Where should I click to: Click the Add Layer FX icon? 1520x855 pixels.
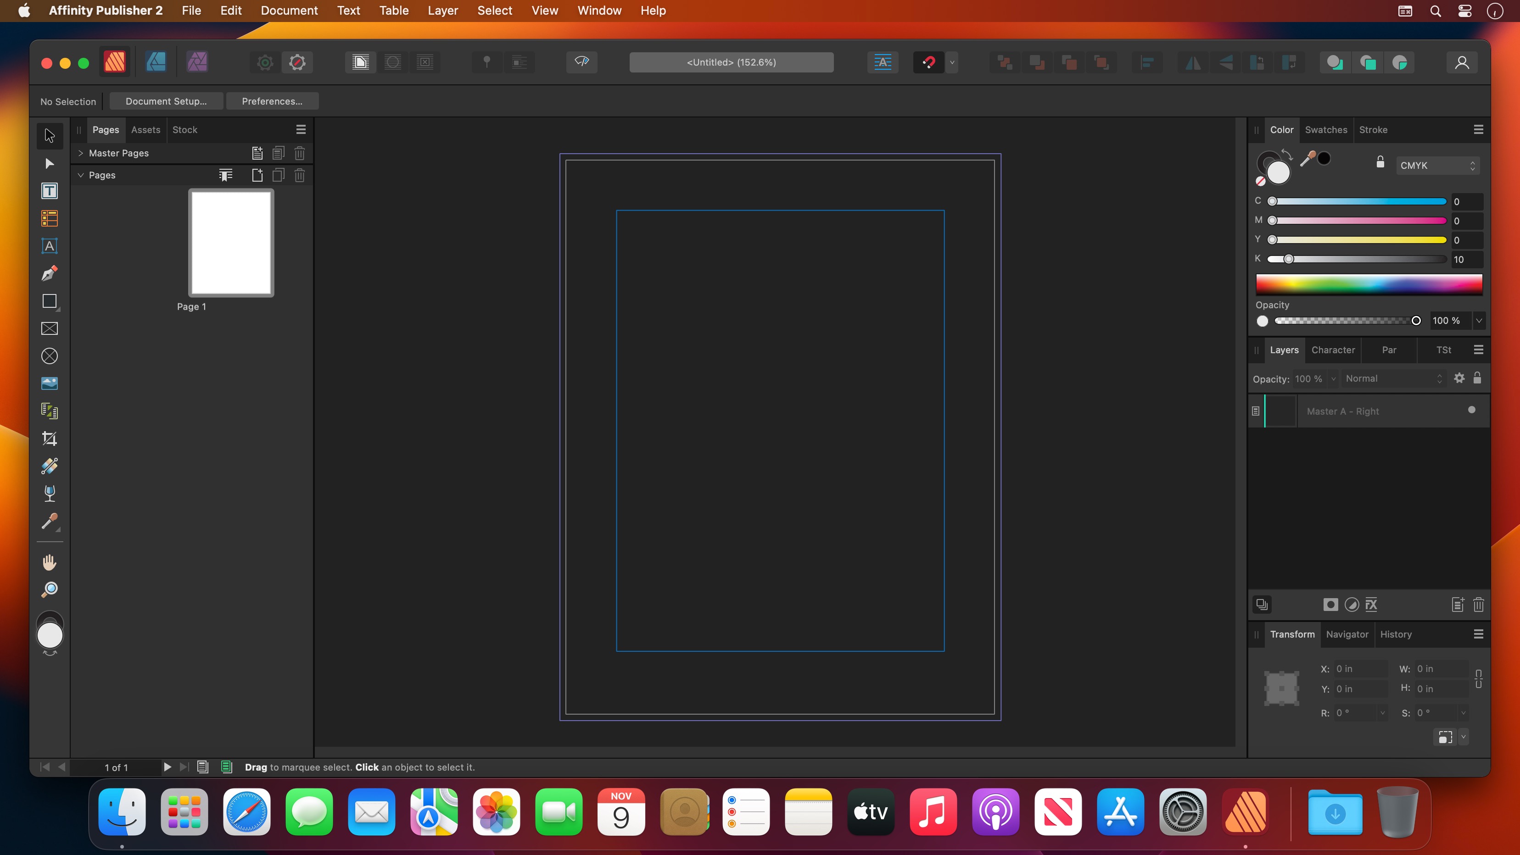click(x=1371, y=605)
